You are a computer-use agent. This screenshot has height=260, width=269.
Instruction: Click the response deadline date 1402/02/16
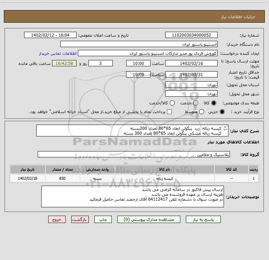coord(191,63)
